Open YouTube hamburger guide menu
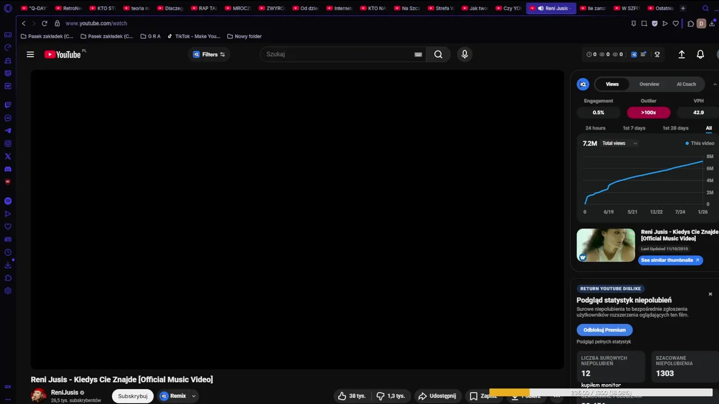This screenshot has width=719, height=404. point(30,54)
